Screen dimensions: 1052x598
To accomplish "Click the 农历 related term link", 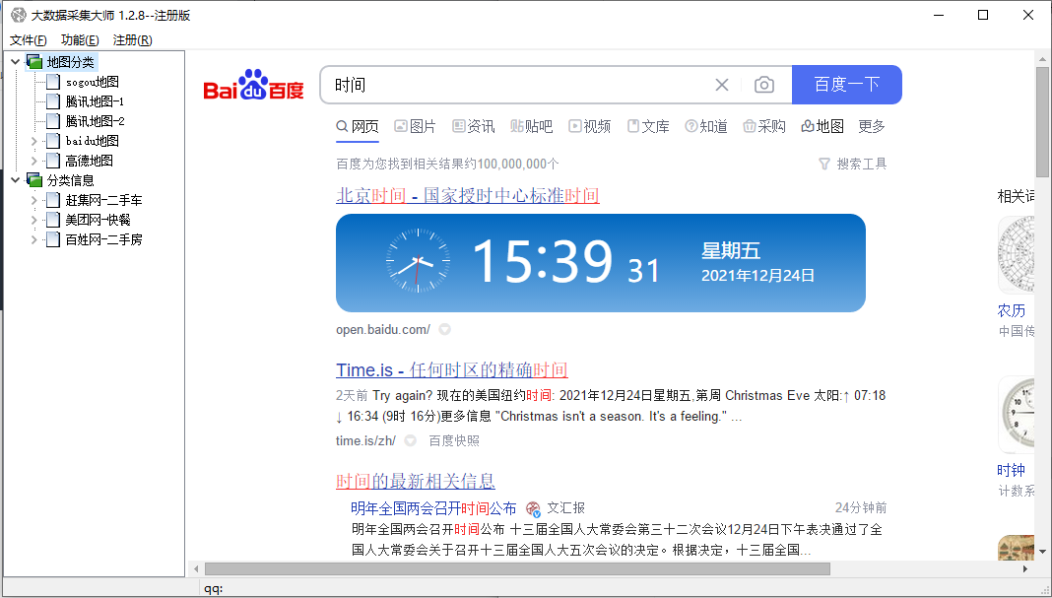I will point(1011,310).
